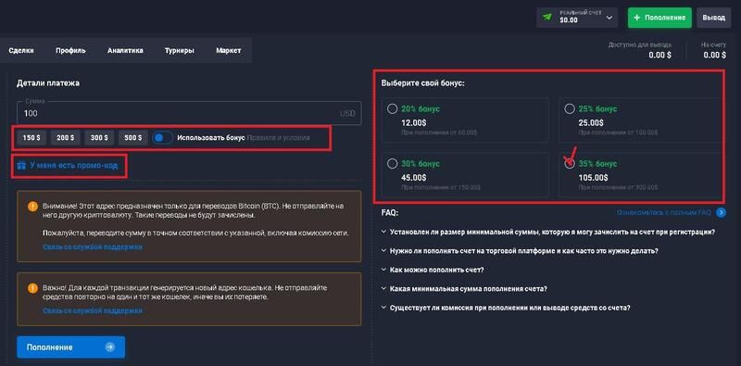Expand FAQ about minimum deposit amount

coord(464,288)
